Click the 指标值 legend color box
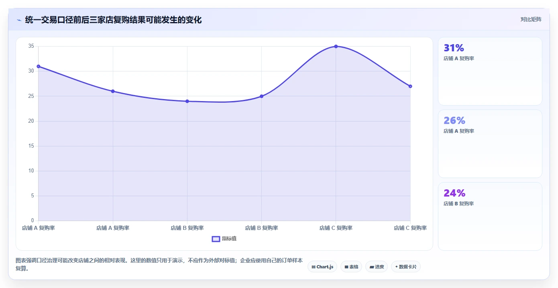 (x=216, y=239)
